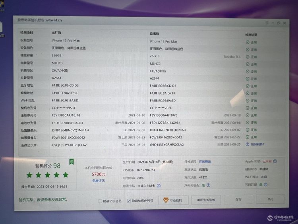Click the green check icon in 设备颜色 row
This screenshot has height=224, width=298.
(x=248, y=49)
